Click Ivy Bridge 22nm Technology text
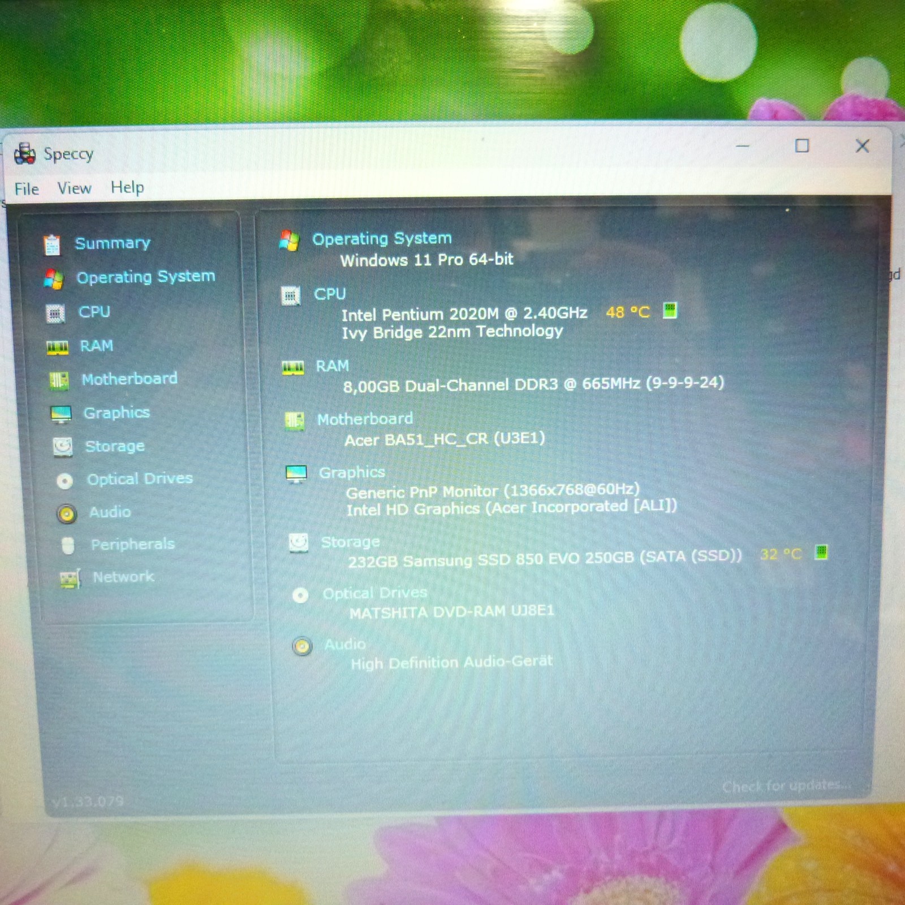The image size is (905, 905). click(453, 331)
